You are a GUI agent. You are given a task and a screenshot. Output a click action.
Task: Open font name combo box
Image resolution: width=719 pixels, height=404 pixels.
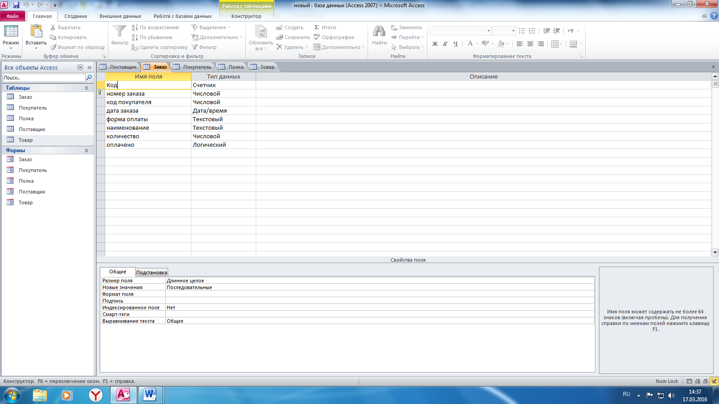point(460,31)
